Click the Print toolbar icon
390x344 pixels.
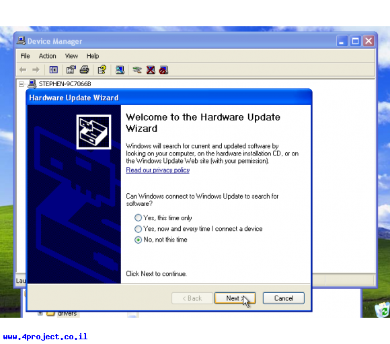click(84, 70)
